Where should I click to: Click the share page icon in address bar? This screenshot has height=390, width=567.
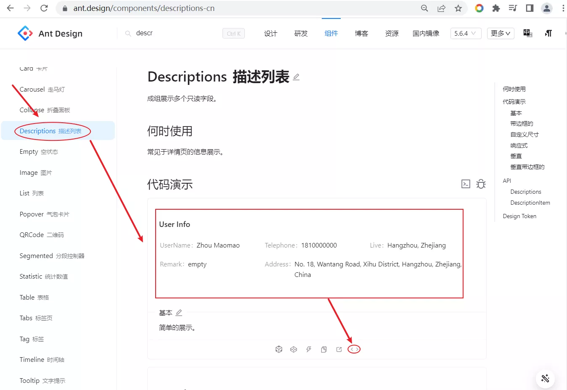point(441,8)
